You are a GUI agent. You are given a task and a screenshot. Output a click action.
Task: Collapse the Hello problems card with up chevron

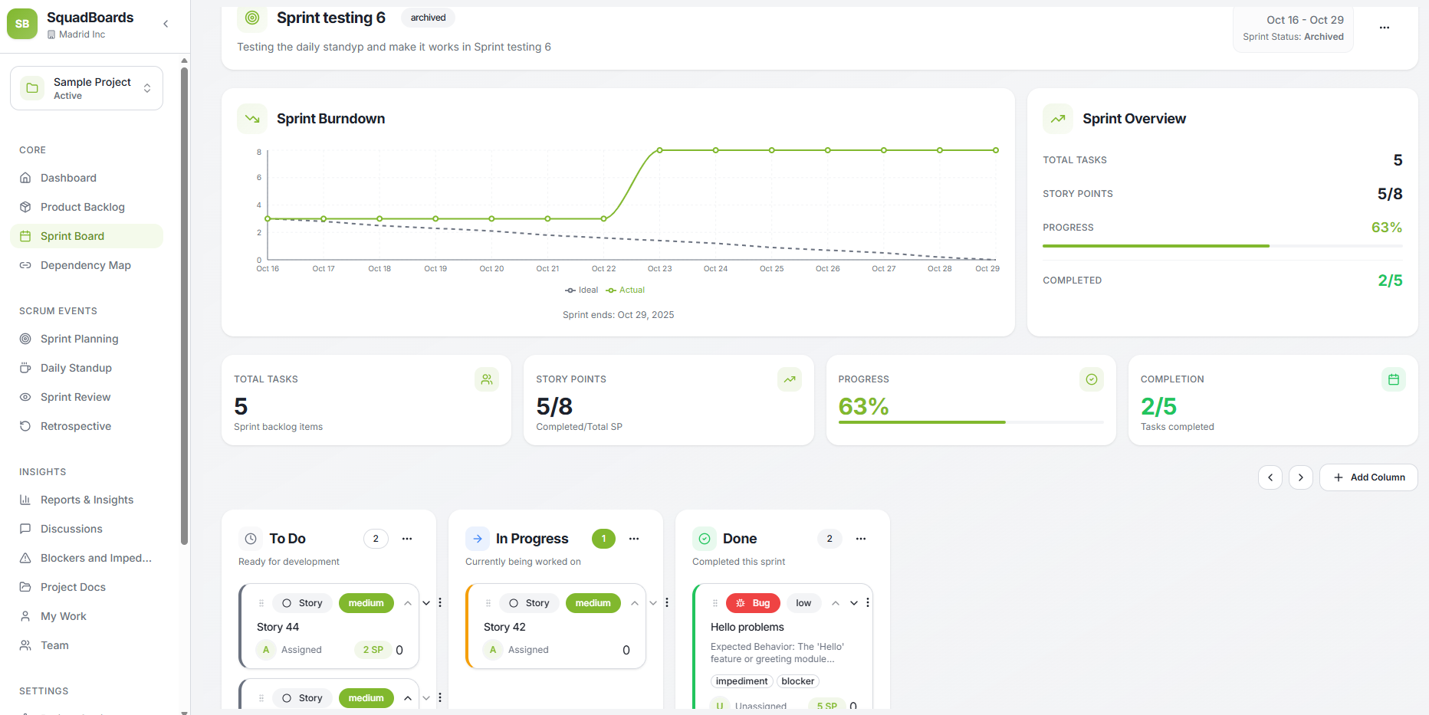click(836, 603)
